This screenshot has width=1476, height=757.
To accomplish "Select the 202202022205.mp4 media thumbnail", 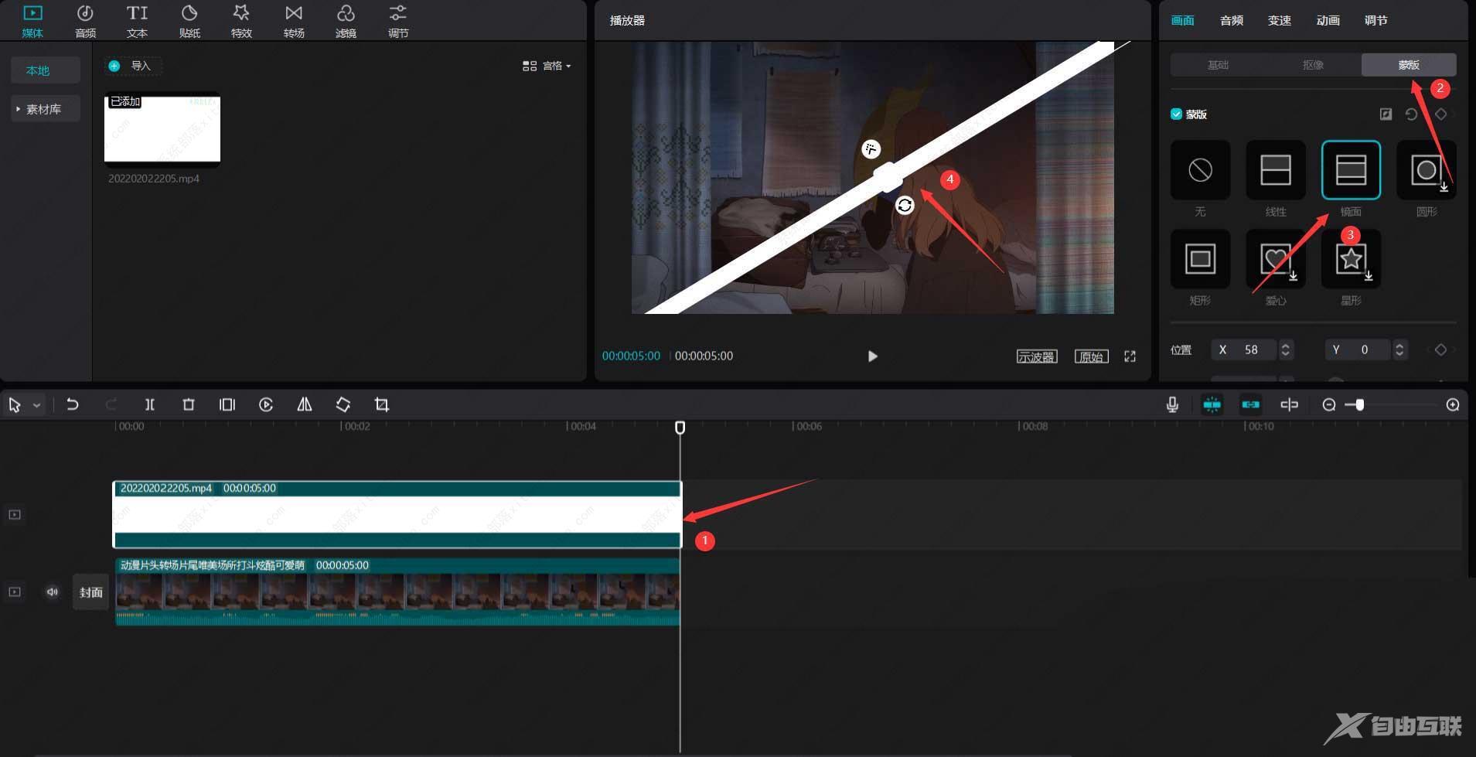I will [x=162, y=129].
